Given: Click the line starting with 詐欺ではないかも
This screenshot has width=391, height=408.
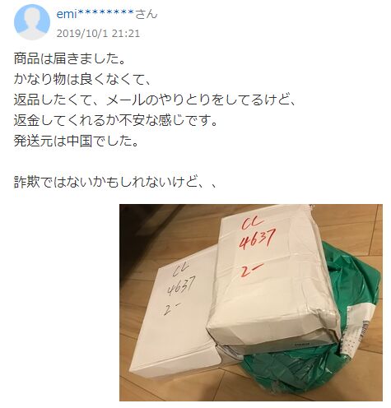Looking at the screenshot, I should coord(115,182).
